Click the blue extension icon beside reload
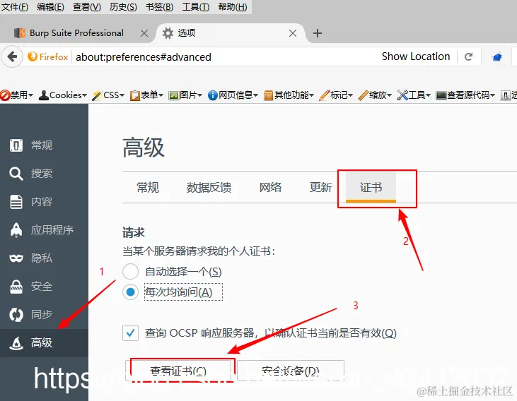 (x=497, y=57)
